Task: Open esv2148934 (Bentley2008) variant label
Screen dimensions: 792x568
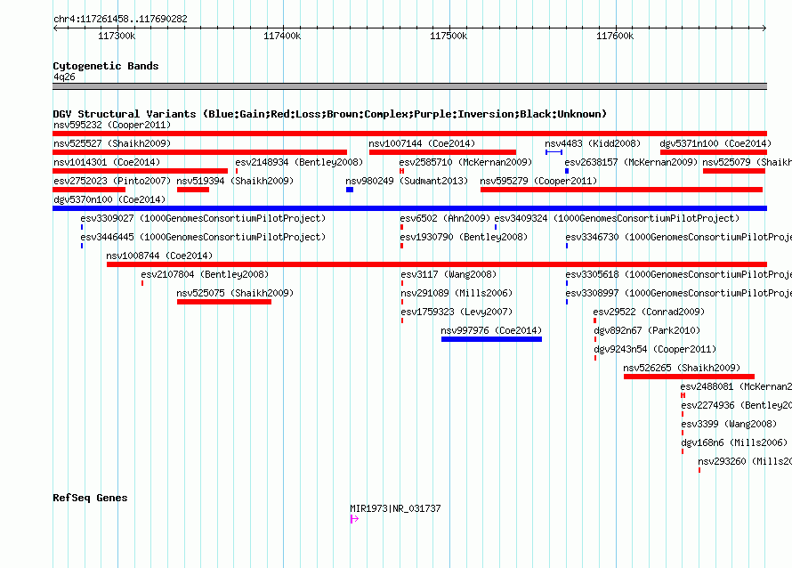Action: [x=299, y=162]
